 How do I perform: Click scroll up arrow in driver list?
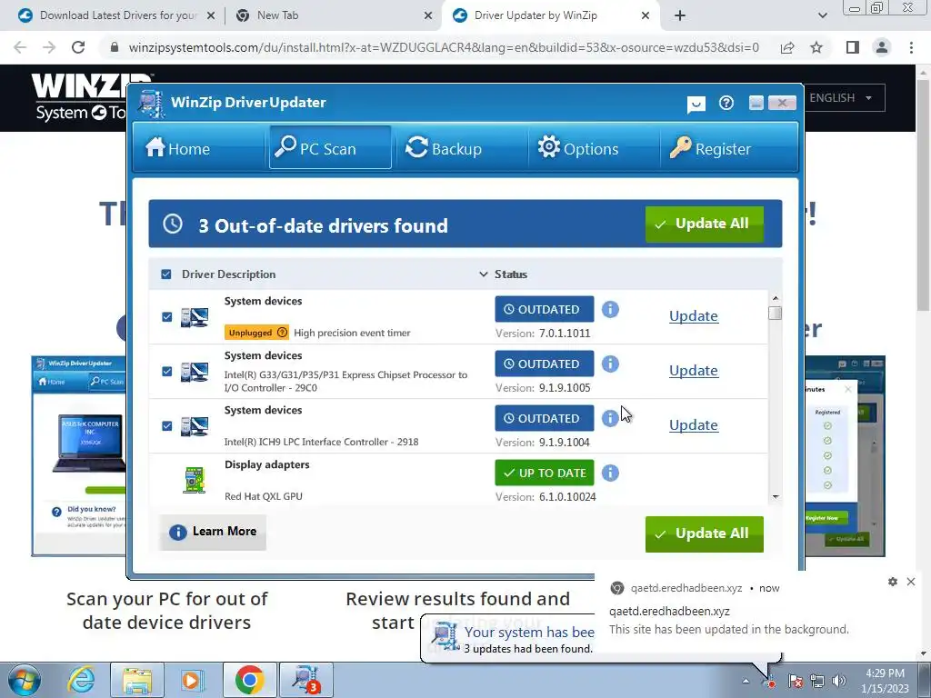775,298
